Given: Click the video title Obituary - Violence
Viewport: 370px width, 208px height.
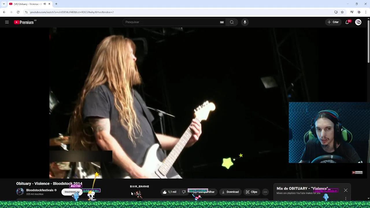Looking at the screenshot, I should 49,183.
